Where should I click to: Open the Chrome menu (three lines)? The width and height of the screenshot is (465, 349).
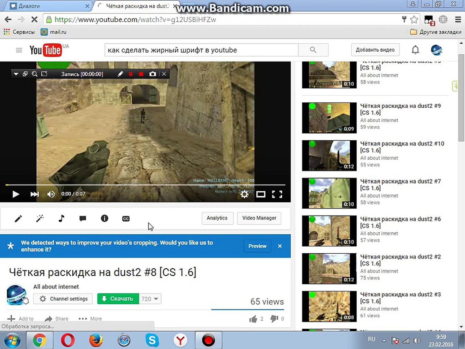[458, 20]
